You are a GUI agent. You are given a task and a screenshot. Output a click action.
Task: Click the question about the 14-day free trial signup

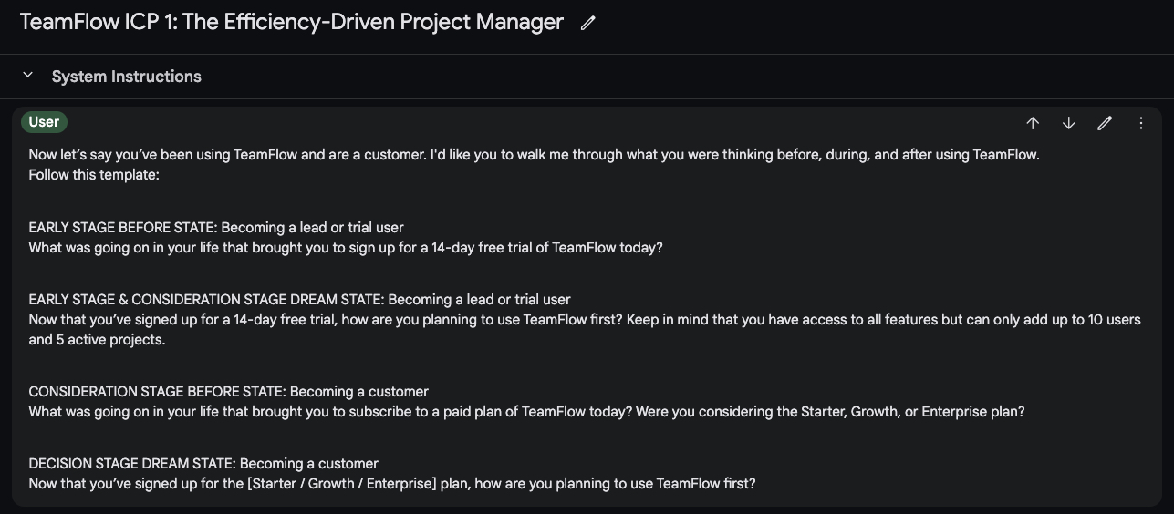[346, 247]
